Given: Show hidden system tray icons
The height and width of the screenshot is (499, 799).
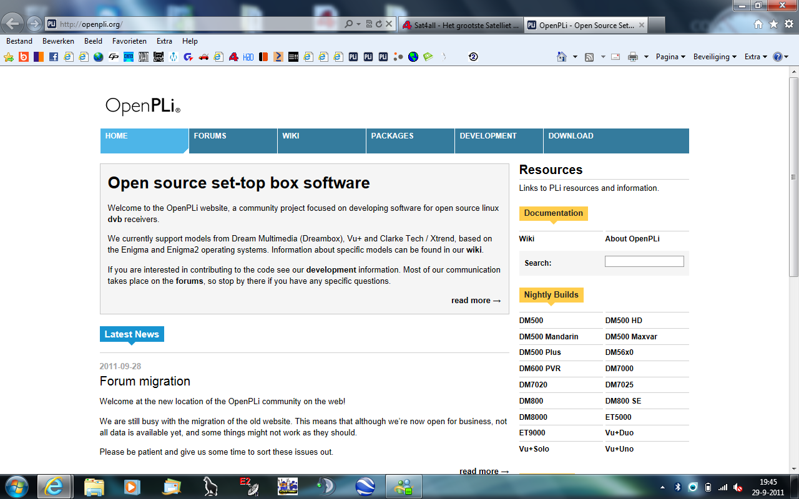Looking at the screenshot, I should coord(662,487).
